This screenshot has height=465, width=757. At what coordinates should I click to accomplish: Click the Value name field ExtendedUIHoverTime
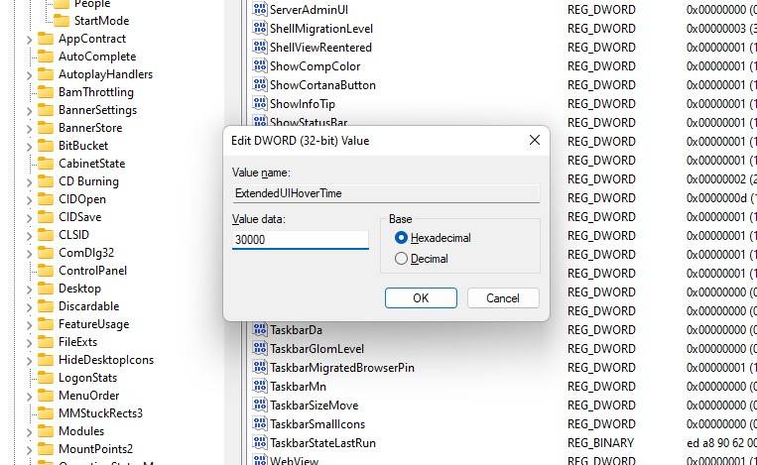386,193
